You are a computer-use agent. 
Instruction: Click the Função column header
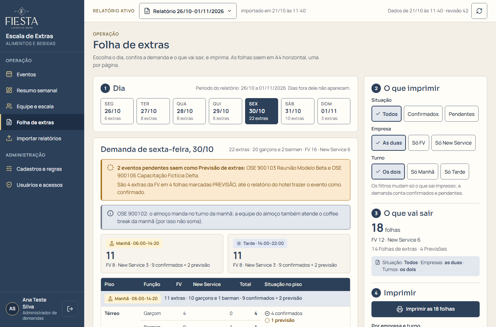tap(152, 284)
